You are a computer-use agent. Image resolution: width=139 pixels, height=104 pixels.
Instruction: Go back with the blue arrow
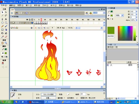click(x=12, y=13)
